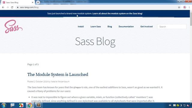Viewport: 192px width, 108px height.
Task: Click the scrollbar down arrow
Action: [191, 101]
